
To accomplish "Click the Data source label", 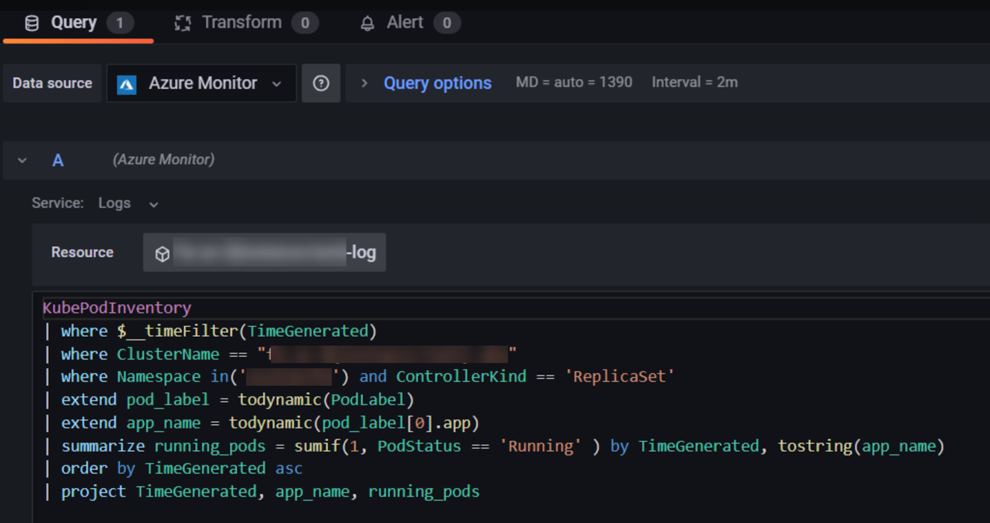I will pos(53,83).
